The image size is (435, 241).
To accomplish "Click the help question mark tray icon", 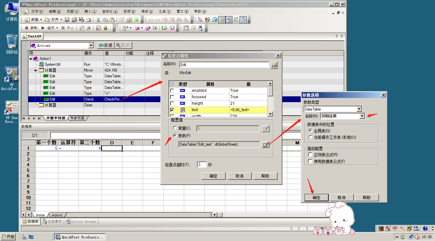I will pos(425,228).
